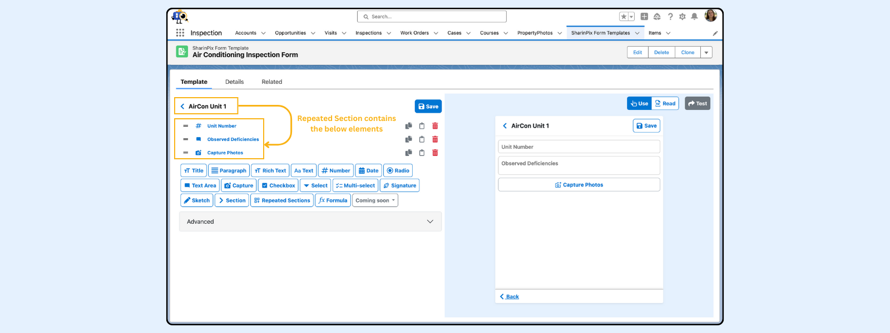This screenshot has width=890, height=333.
Task: Add a Sketch element to the form
Action: pos(197,200)
